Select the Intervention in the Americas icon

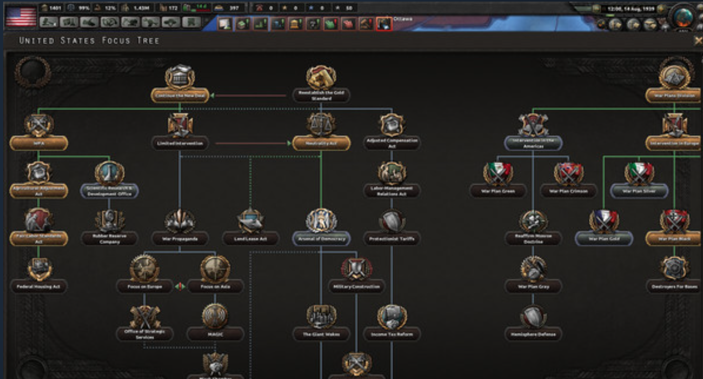[x=533, y=125]
